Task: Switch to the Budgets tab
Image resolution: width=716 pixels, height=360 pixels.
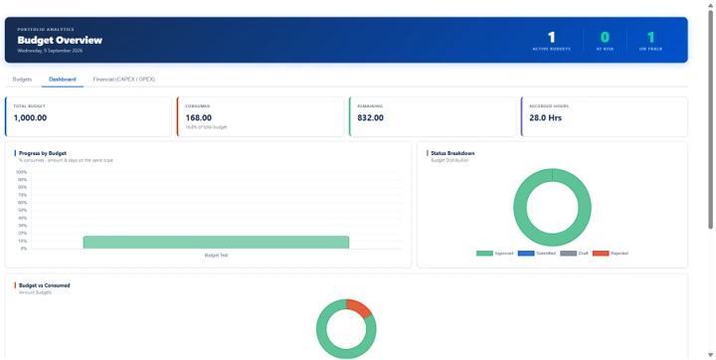Action: click(x=22, y=80)
